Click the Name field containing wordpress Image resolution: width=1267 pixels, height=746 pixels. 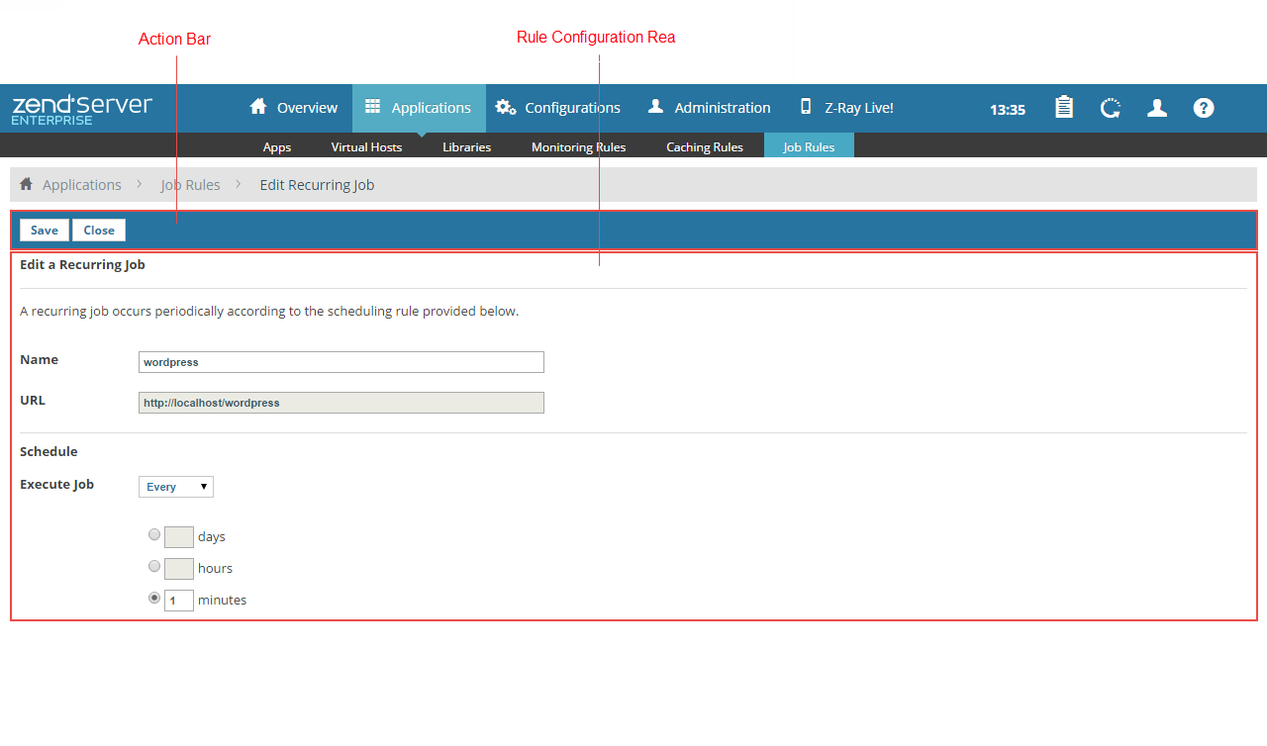[341, 362]
